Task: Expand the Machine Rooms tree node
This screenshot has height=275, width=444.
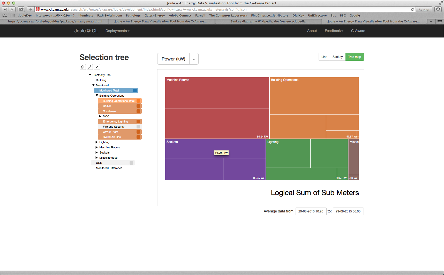Action: 97,147
